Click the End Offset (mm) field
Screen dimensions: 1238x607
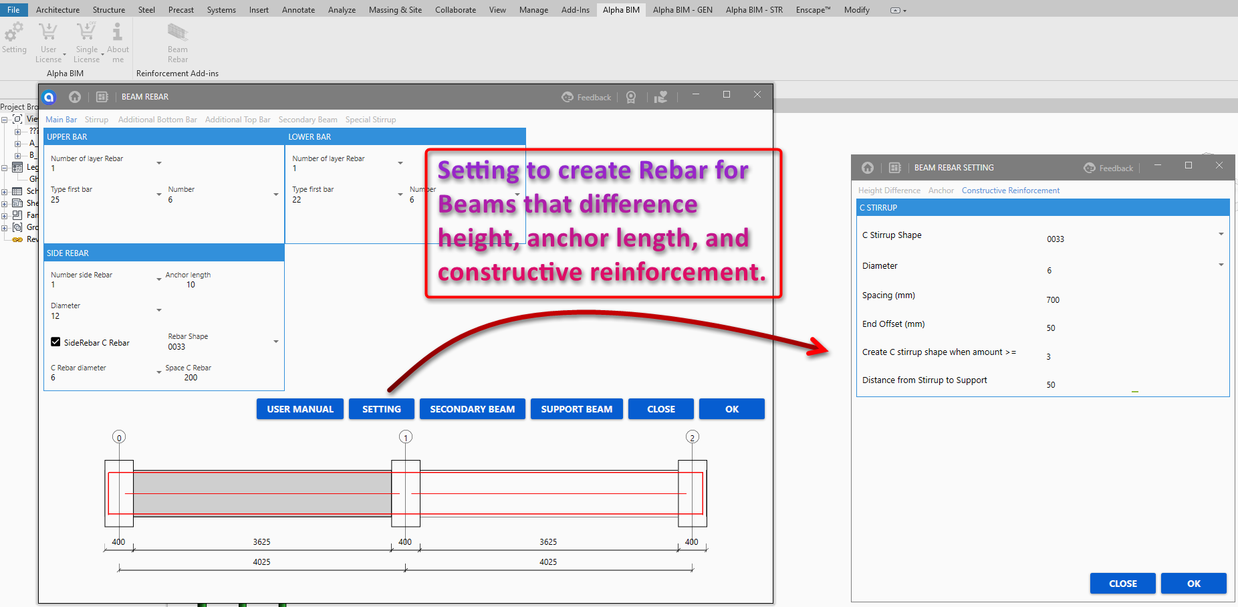click(x=1134, y=328)
